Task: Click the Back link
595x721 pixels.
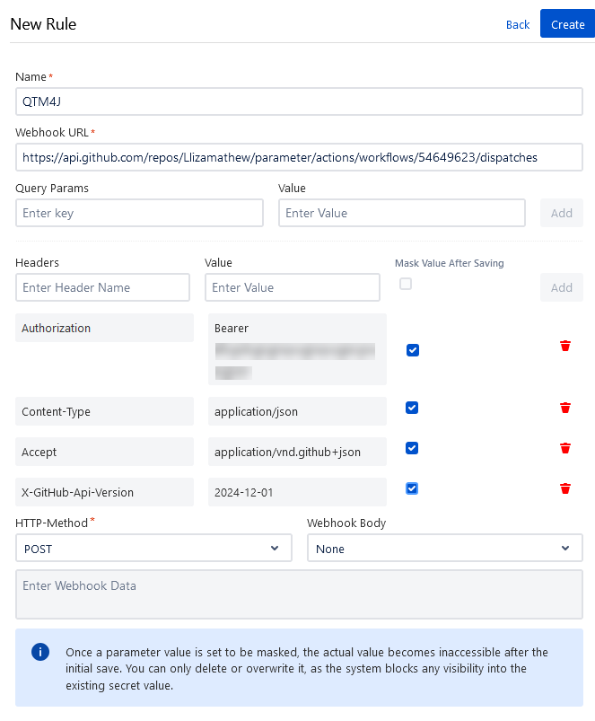Action: pos(518,24)
